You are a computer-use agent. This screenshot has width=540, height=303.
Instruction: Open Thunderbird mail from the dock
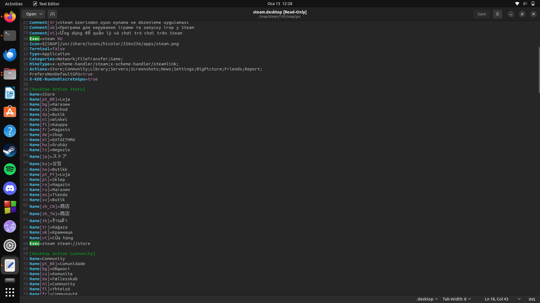pyautogui.click(x=10, y=55)
